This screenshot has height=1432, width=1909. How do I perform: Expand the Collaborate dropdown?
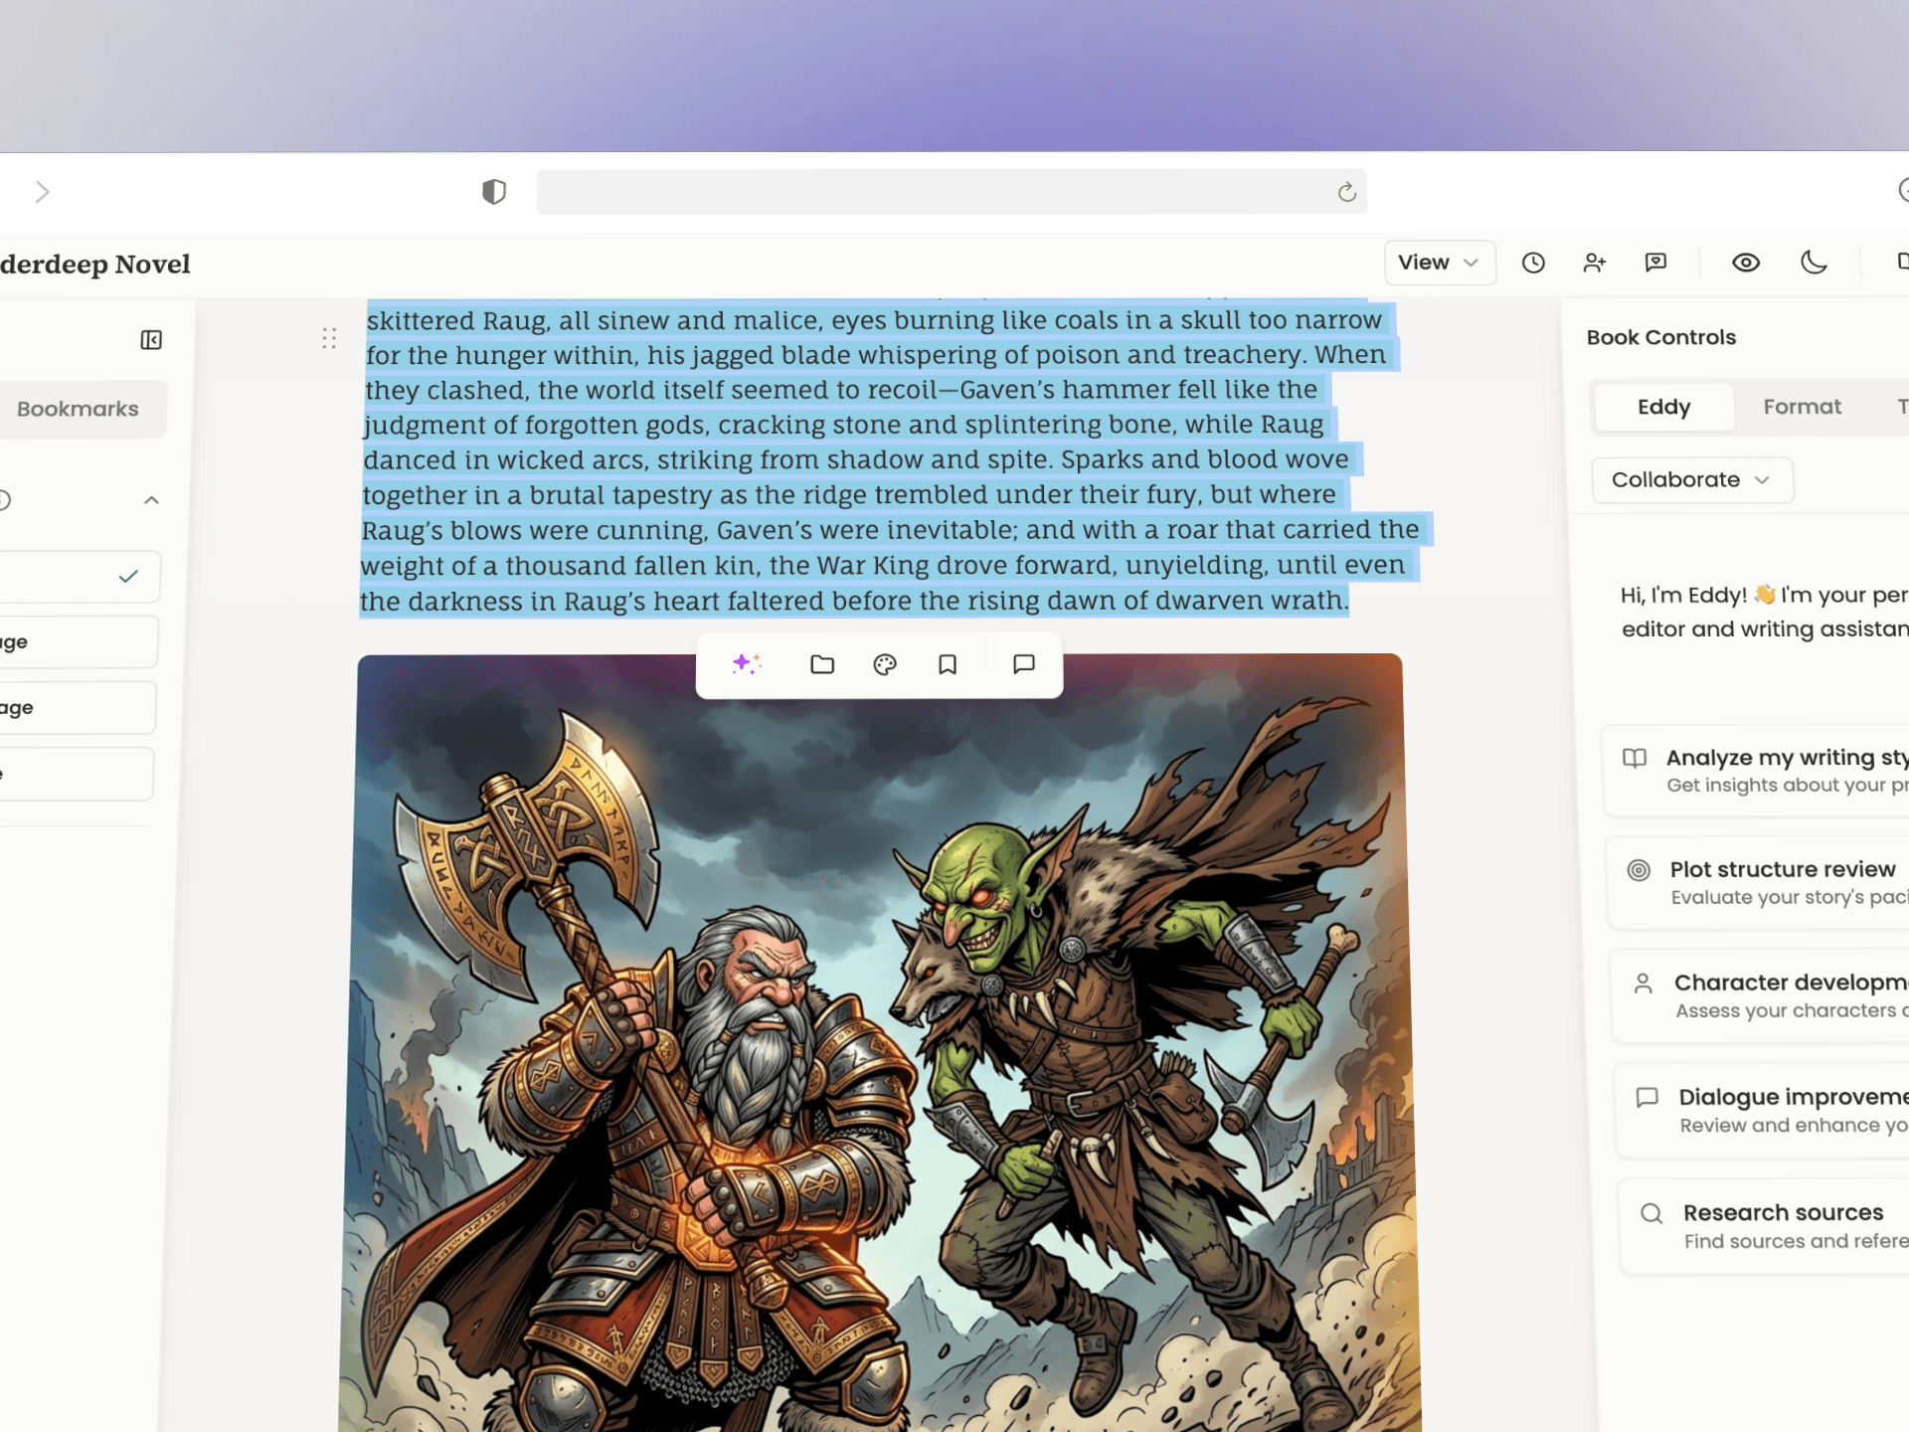pos(1691,479)
